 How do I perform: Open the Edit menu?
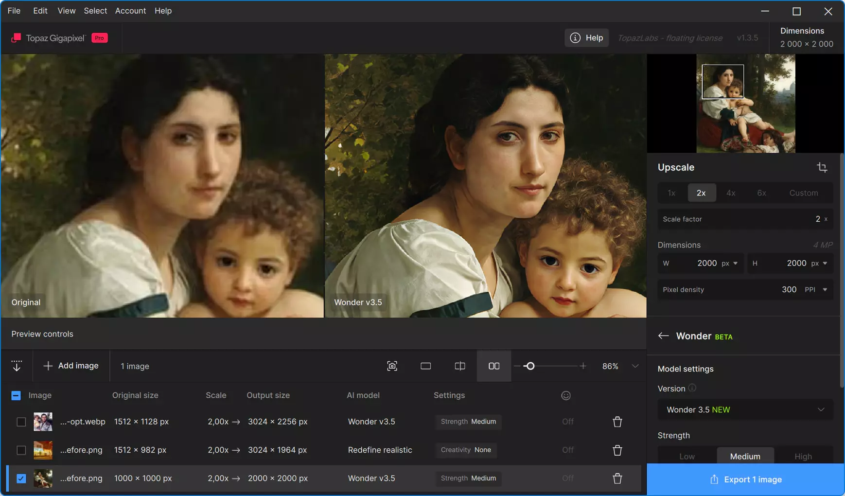(x=40, y=11)
